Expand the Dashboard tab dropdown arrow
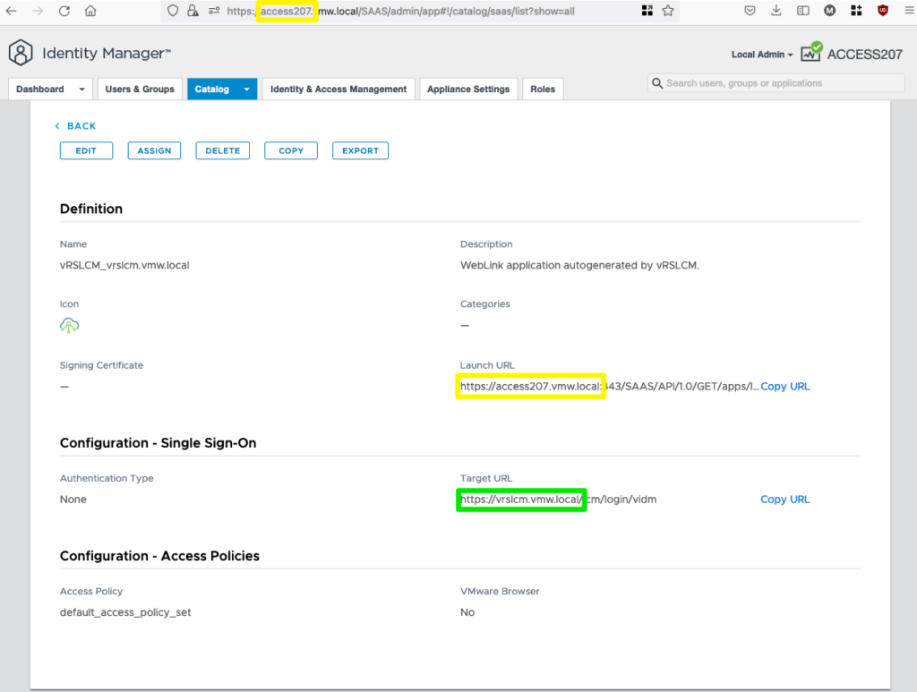 81,89
